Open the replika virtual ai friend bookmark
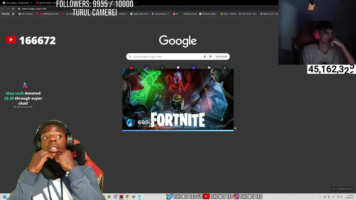The image size is (356, 200). point(140,14)
